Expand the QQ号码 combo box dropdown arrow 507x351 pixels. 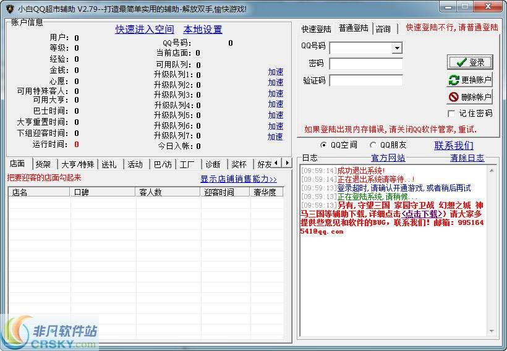(x=397, y=48)
